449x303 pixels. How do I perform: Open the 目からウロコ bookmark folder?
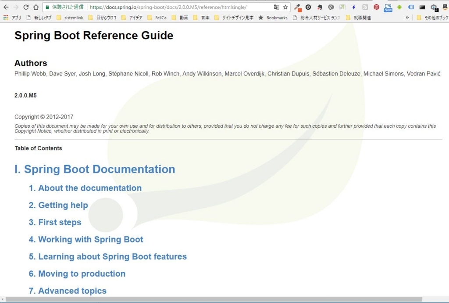click(102, 18)
